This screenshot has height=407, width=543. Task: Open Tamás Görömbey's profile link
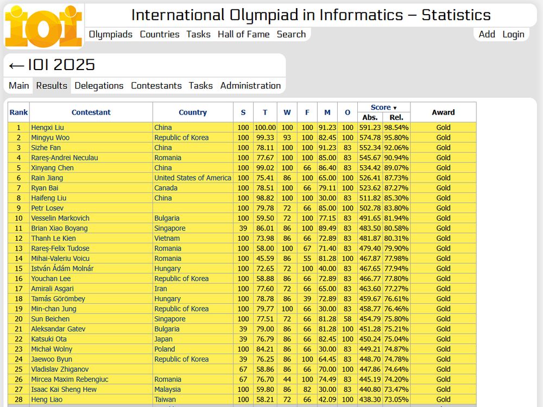pos(58,298)
